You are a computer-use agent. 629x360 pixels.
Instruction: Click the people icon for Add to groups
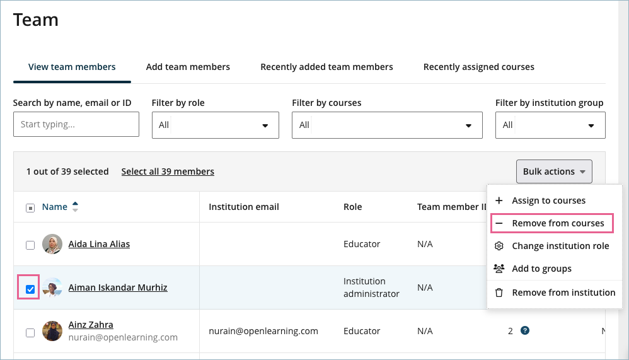point(499,269)
